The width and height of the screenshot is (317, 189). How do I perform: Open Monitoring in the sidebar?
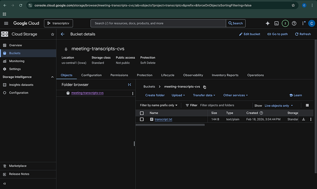[x=28, y=61]
